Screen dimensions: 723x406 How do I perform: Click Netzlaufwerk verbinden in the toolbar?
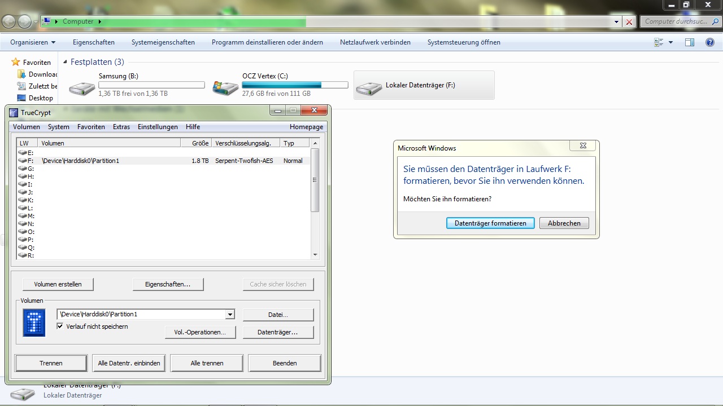click(375, 42)
